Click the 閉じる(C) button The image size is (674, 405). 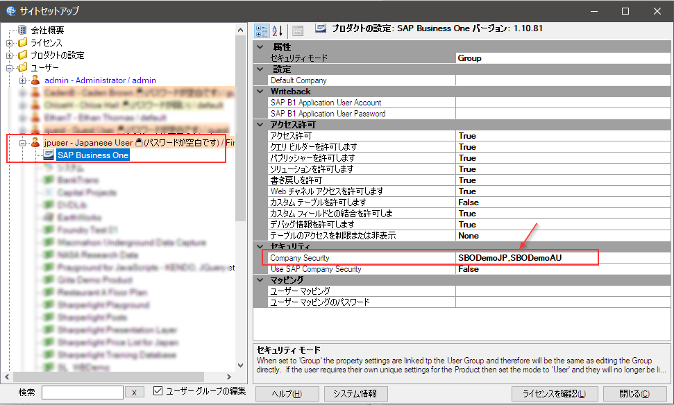(x=634, y=393)
